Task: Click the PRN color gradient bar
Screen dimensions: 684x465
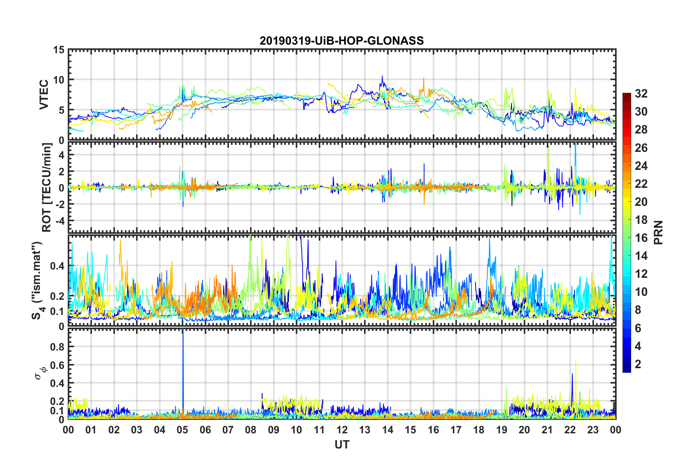Action: [x=626, y=232]
